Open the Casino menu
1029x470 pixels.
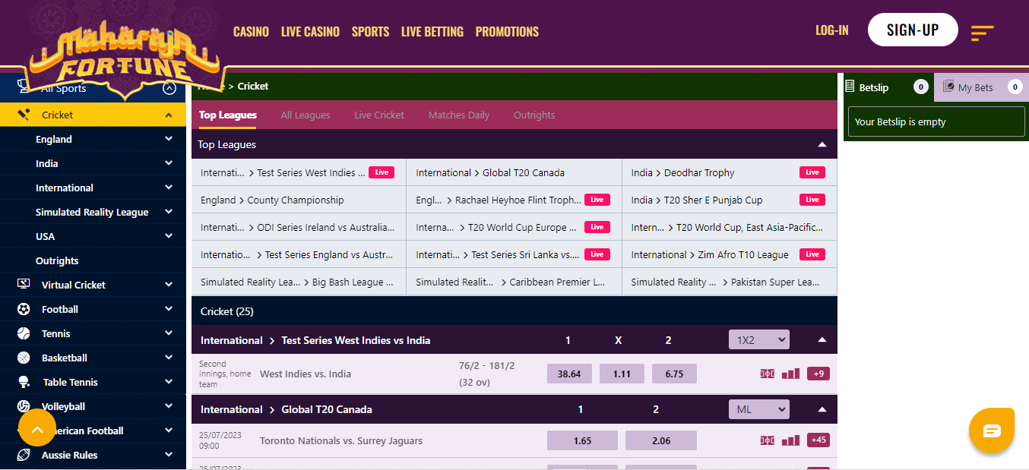click(251, 31)
